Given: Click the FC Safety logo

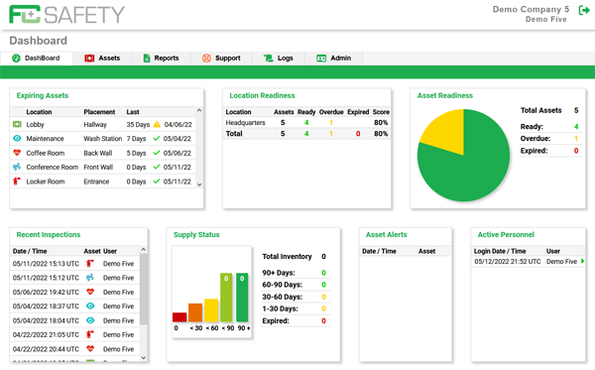Looking at the screenshot, I should (x=66, y=15).
